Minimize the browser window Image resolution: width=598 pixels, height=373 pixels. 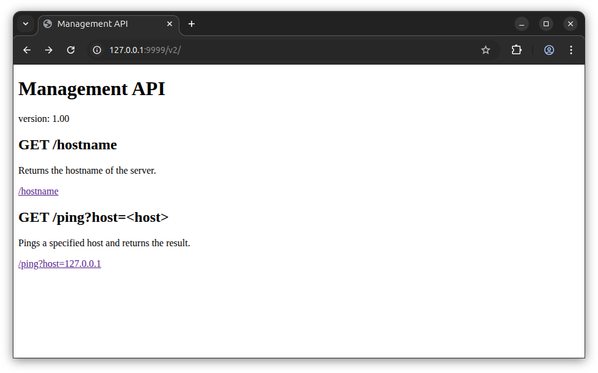(522, 24)
